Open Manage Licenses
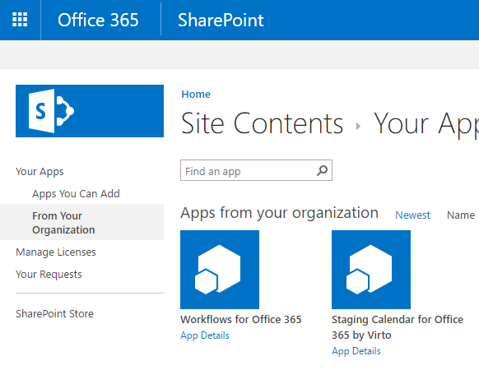479x370 pixels. point(56,252)
